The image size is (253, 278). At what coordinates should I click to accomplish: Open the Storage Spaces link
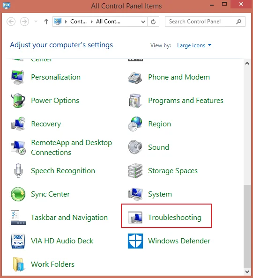(x=173, y=171)
